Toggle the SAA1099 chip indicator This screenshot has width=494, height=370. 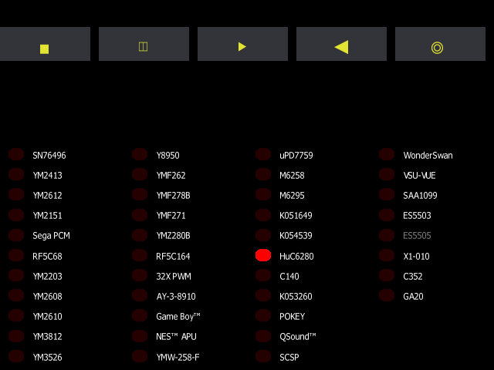(387, 195)
